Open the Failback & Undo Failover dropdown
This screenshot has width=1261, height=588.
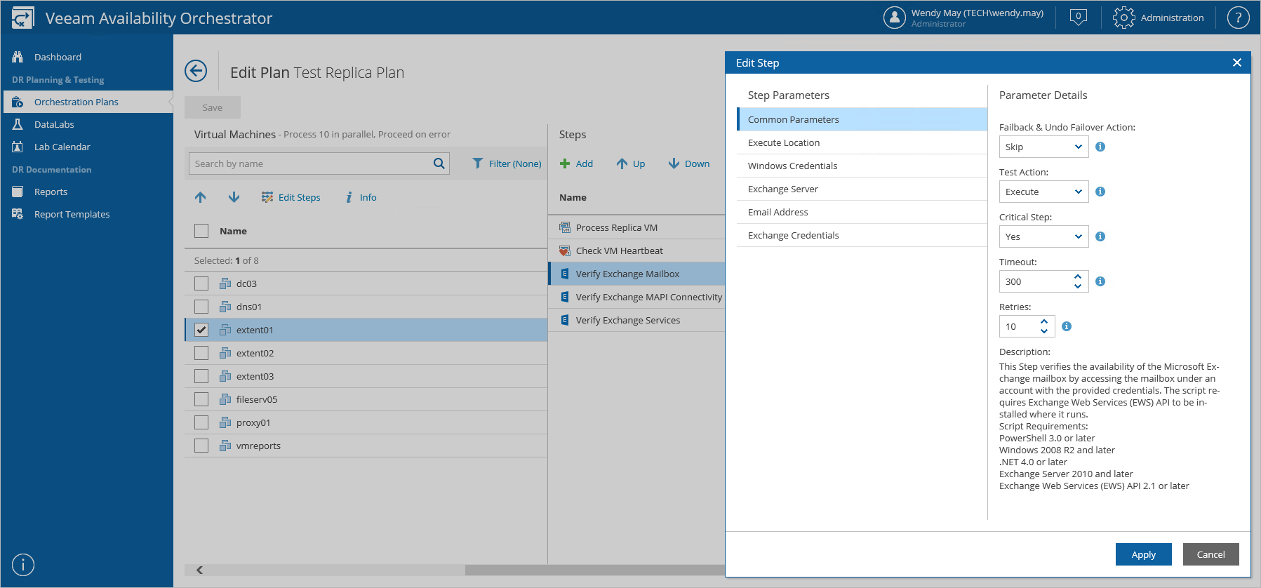click(x=1043, y=147)
